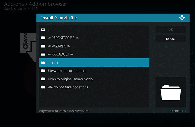Click the Kodi logo in dialog header
Viewport: 195px width, 127px height.
click(x=182, y=18)
